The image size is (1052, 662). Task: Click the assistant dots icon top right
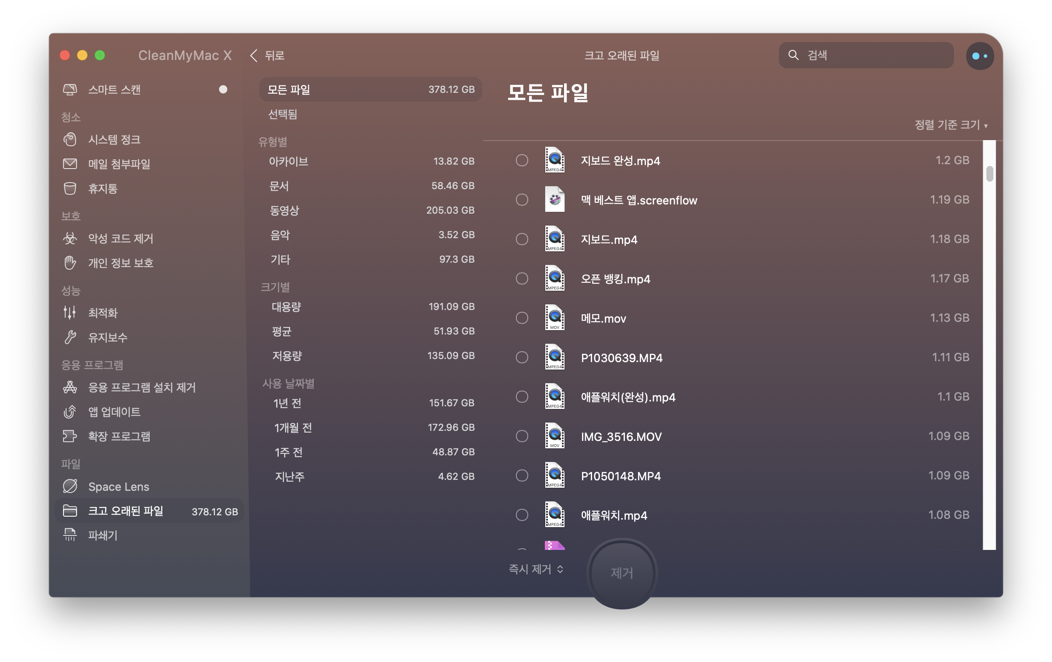979,56
